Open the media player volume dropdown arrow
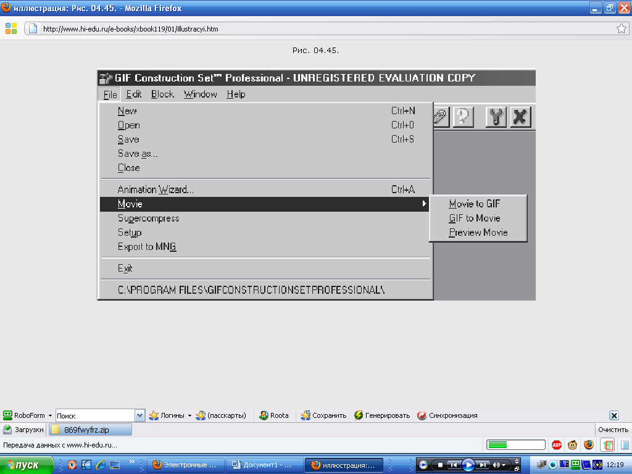The height and width of the screenshot is (474, 632). click(x=504, y=465)
